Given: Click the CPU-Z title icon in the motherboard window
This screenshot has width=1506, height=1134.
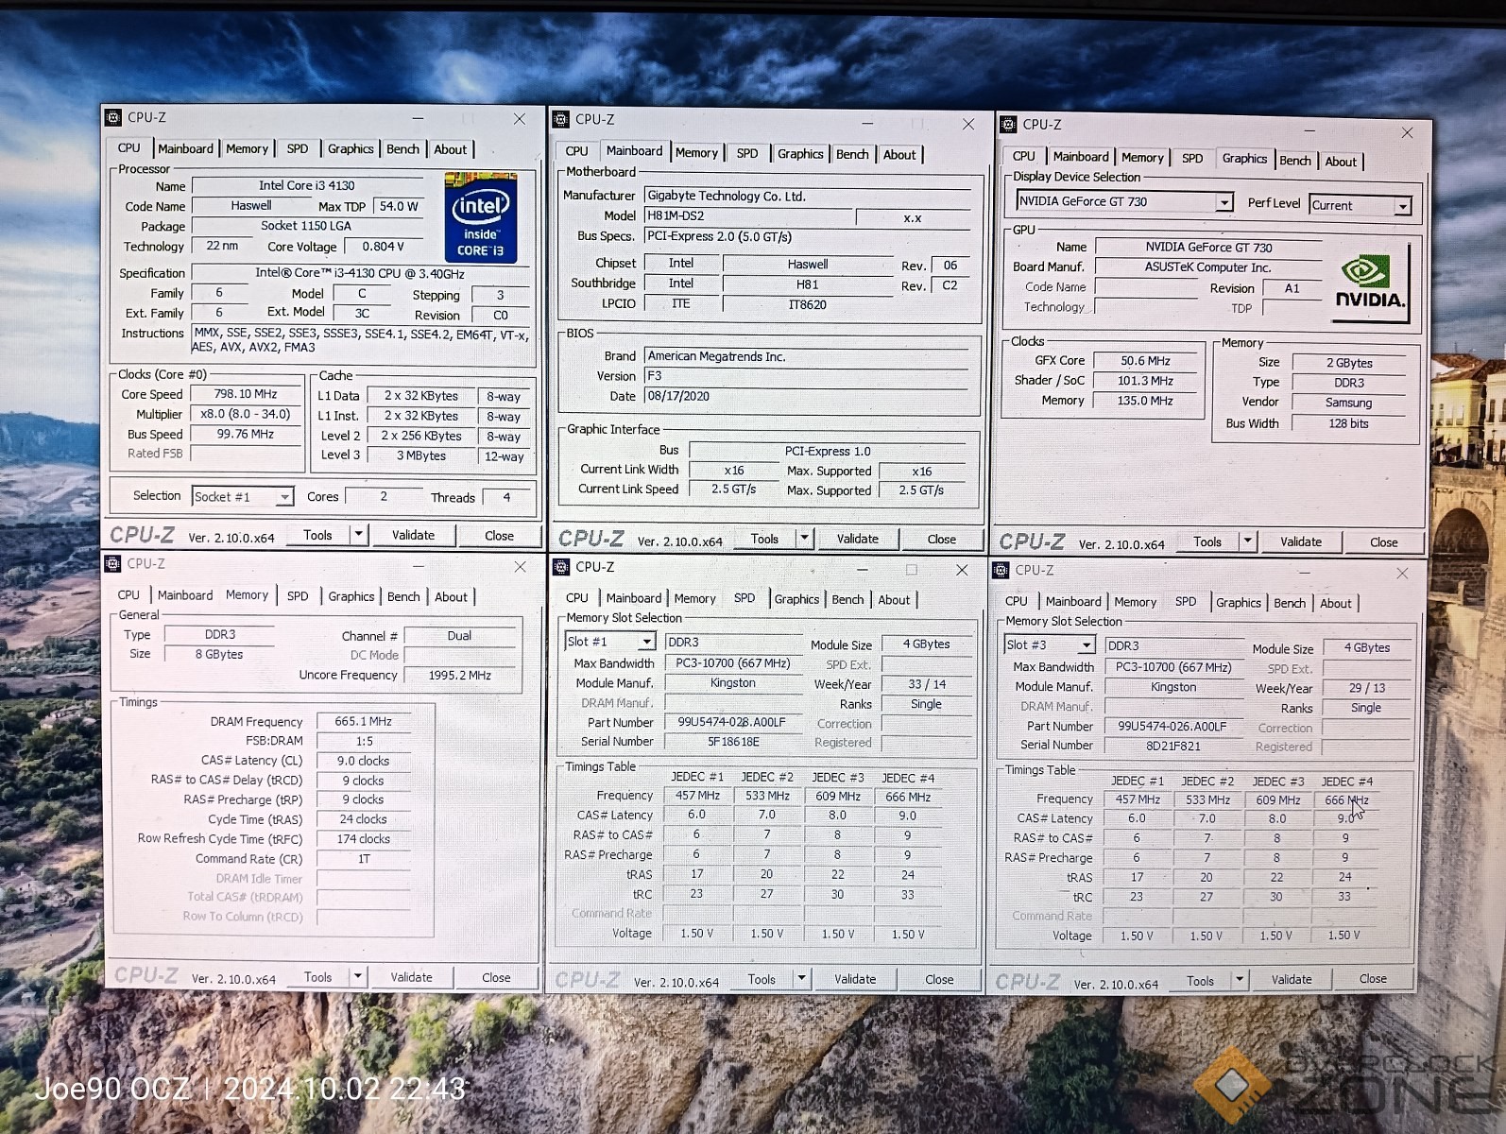Looking at the screenshot, I should point(561,119).
